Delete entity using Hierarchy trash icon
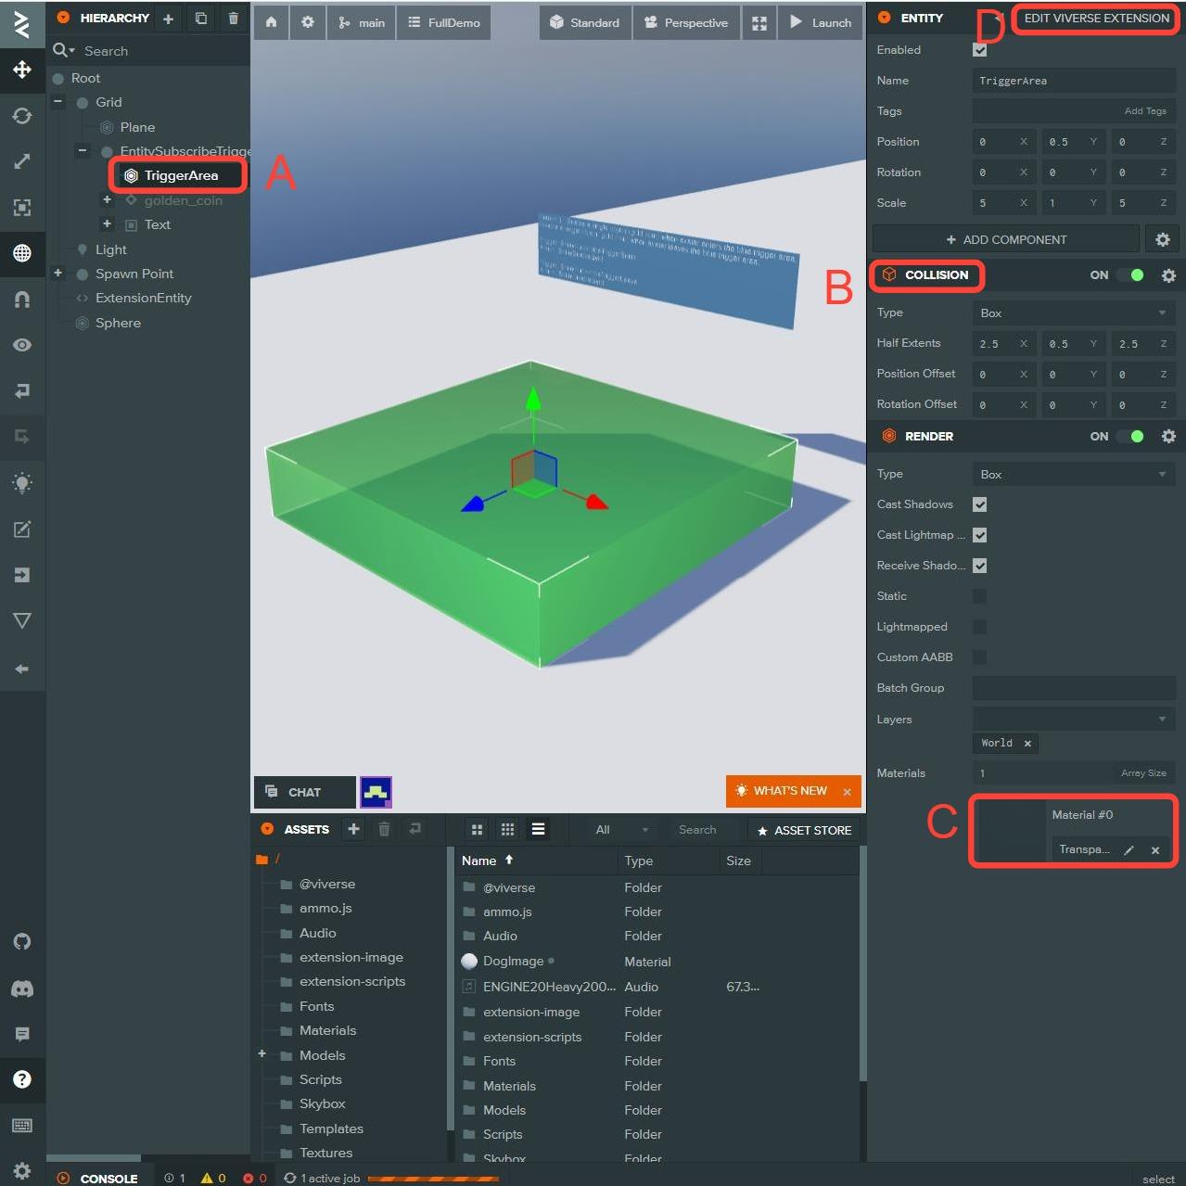 tap(233, 19)
